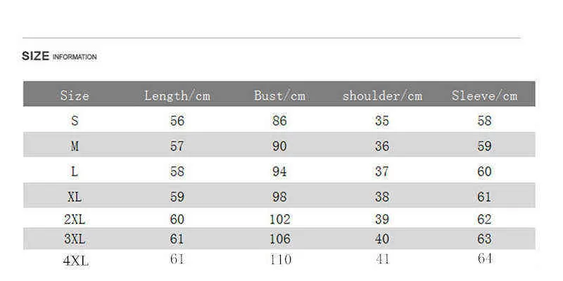
Task: Click the 2XL size row label
Action: click(75, 220)
